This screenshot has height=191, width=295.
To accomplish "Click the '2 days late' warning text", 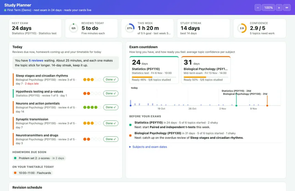I will 32,84.
